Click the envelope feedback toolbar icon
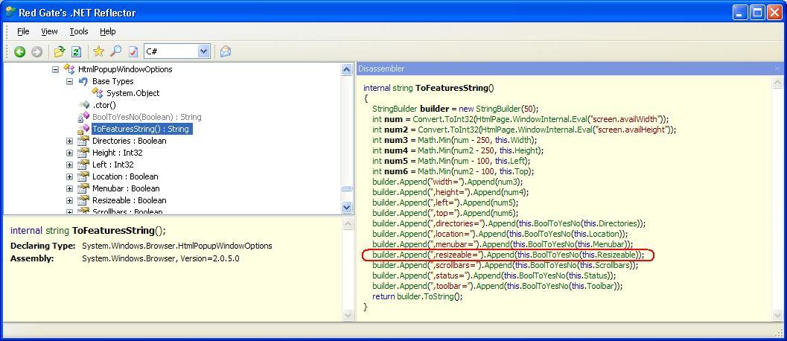Image resolution: width=787 pixels, height=341 pixels. (x=226, y=51)
